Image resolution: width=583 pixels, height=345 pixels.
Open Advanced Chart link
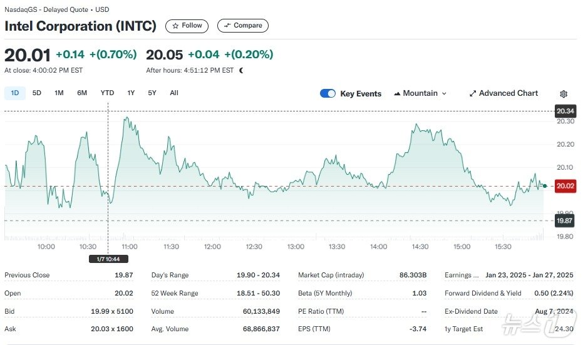click(508, 93)
